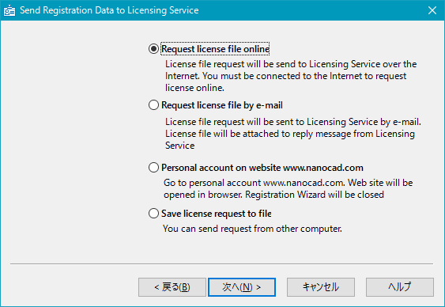The height and width of the screenshot is (307, 445).
Task: Click the horizontal separator line above the buttons
Action: pos(221,263)
